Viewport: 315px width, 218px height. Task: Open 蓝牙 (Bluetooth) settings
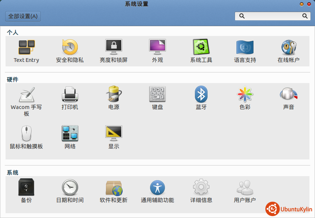(201, 95)
